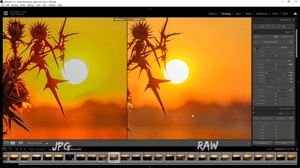The height and width of the screenshot is (168, 300).
Task: Select the Red Eye Correction tool icon
Action: 268,27
